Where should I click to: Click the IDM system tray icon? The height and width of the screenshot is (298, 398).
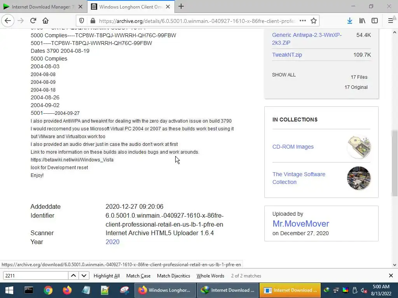(x=327, y=290)
